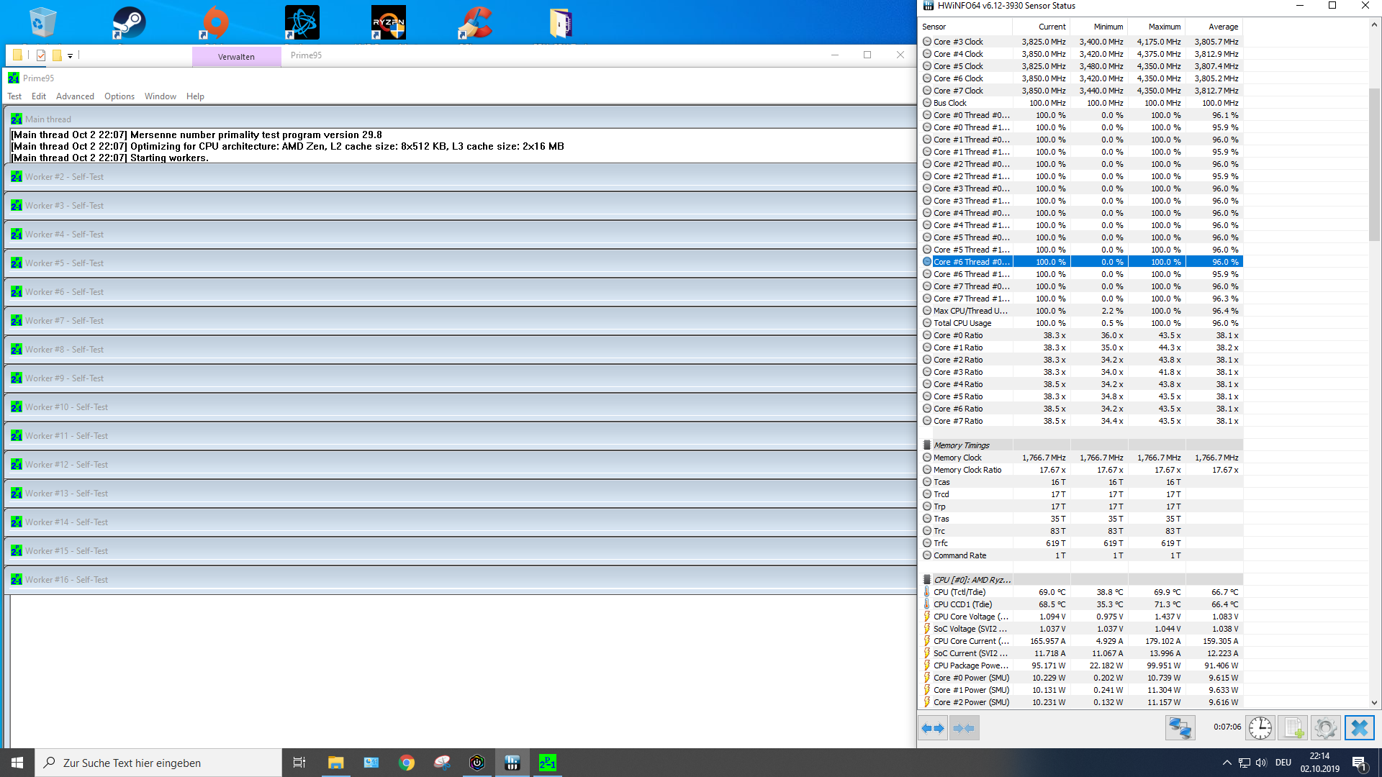Show hidden tray icons chevron

point(1227,763)
